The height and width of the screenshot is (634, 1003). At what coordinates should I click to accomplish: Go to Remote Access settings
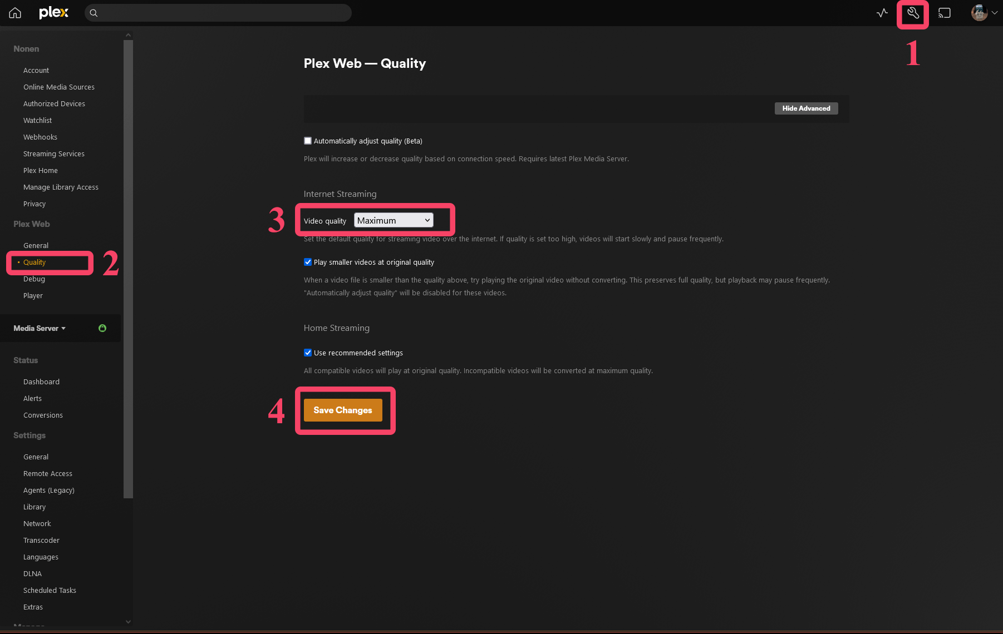pyautogui.click(x=48, y=473)
